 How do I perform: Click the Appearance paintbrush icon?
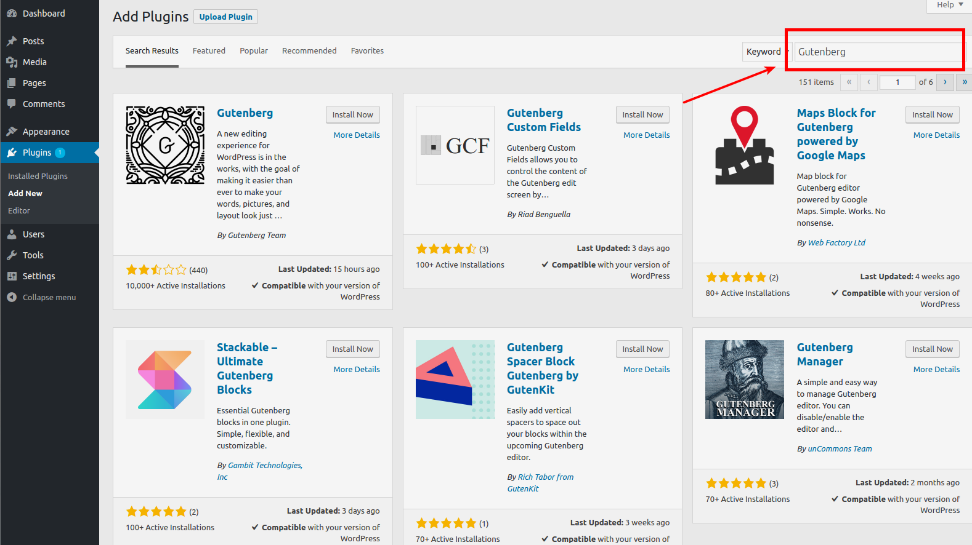(12, 132)
